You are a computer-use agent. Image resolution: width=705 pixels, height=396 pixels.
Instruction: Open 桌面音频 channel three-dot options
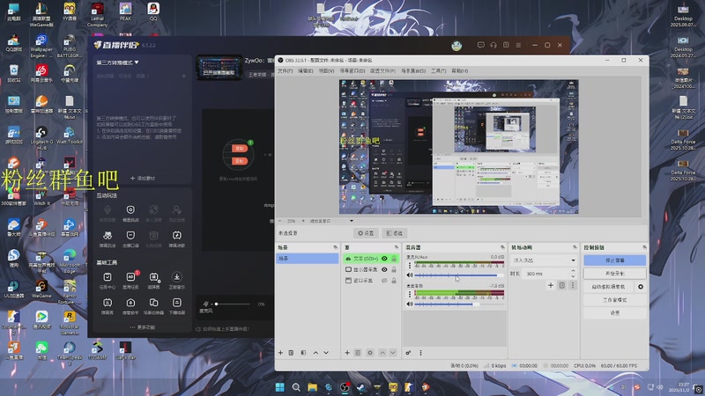tap(410, 294)
